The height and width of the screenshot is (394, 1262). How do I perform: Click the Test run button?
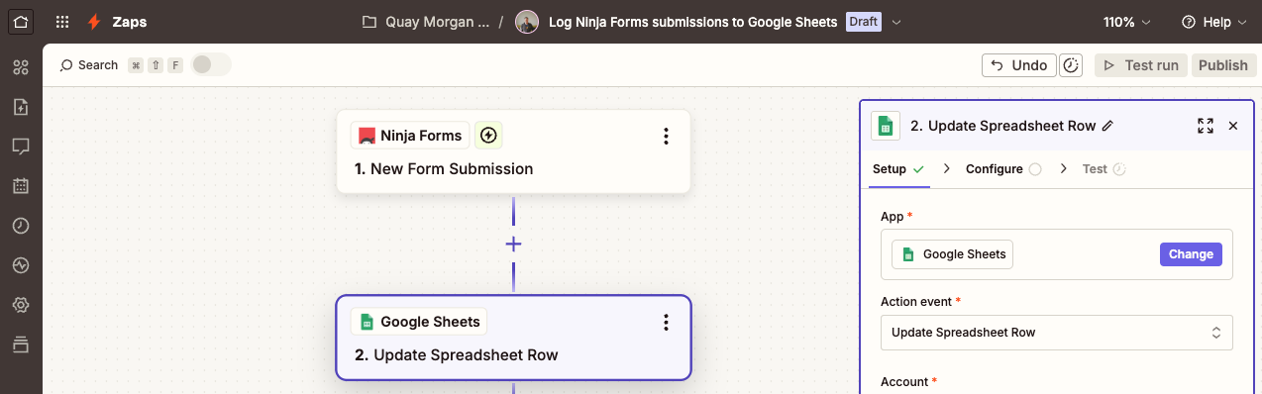[1140, 65]
